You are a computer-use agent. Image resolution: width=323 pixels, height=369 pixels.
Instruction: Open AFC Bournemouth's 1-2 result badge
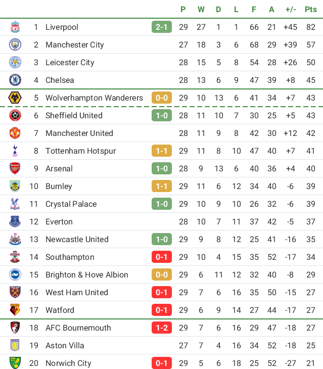[162, 328]
